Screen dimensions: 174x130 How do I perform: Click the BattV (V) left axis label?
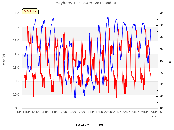[4, 61]
